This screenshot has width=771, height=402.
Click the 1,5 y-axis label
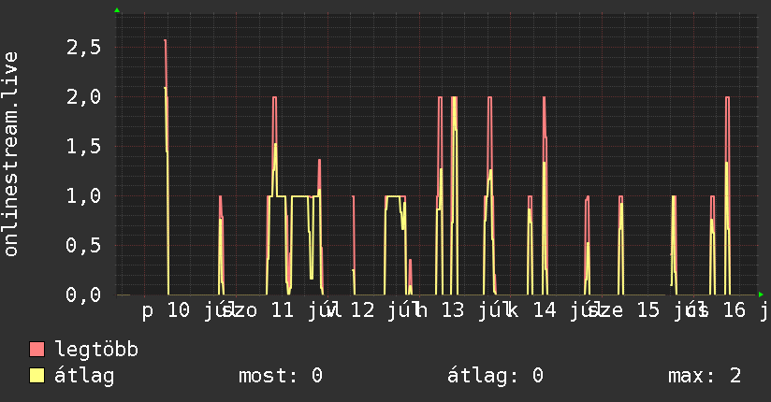(83, 147)
